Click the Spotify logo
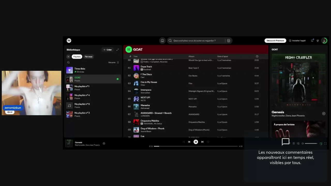The image size is (331, 186). 69,41
